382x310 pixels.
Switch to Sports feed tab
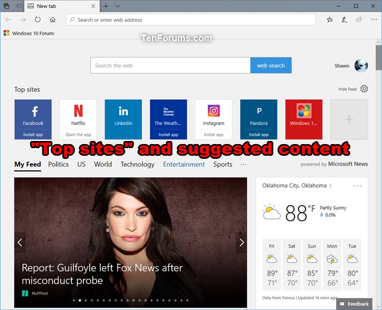point(223,164)
